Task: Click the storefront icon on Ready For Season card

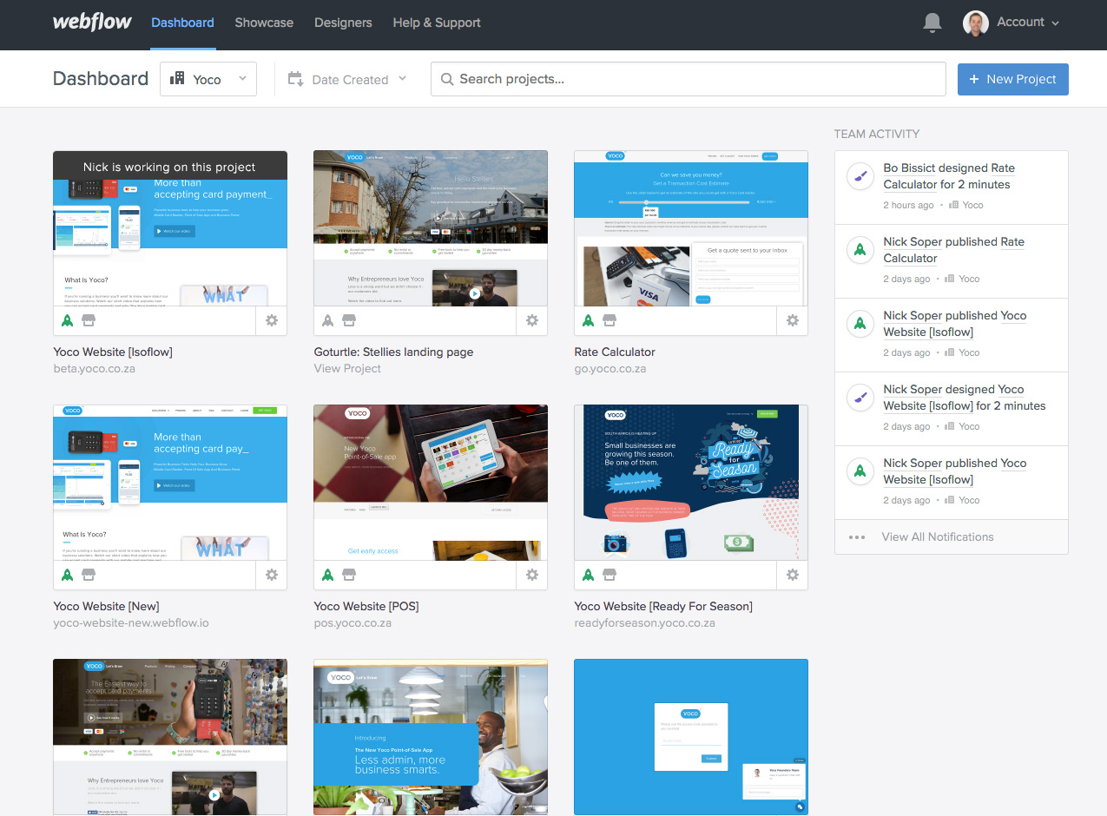Action: [x=610, y=575]
